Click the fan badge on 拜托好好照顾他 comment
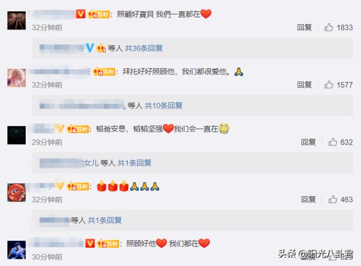This screenshot has width=361, height=266. tap(104, 72)
